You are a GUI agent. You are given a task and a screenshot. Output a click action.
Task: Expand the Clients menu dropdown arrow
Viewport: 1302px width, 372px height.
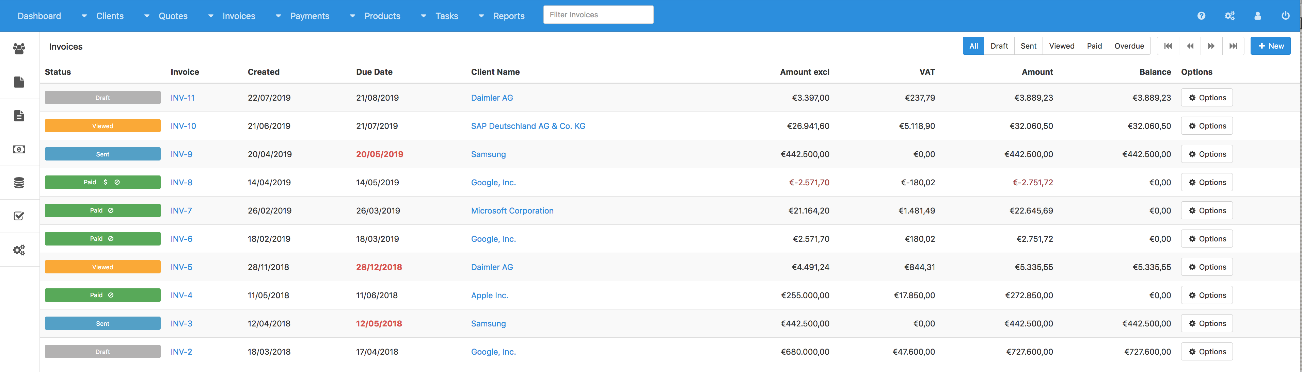click(84, 16)
